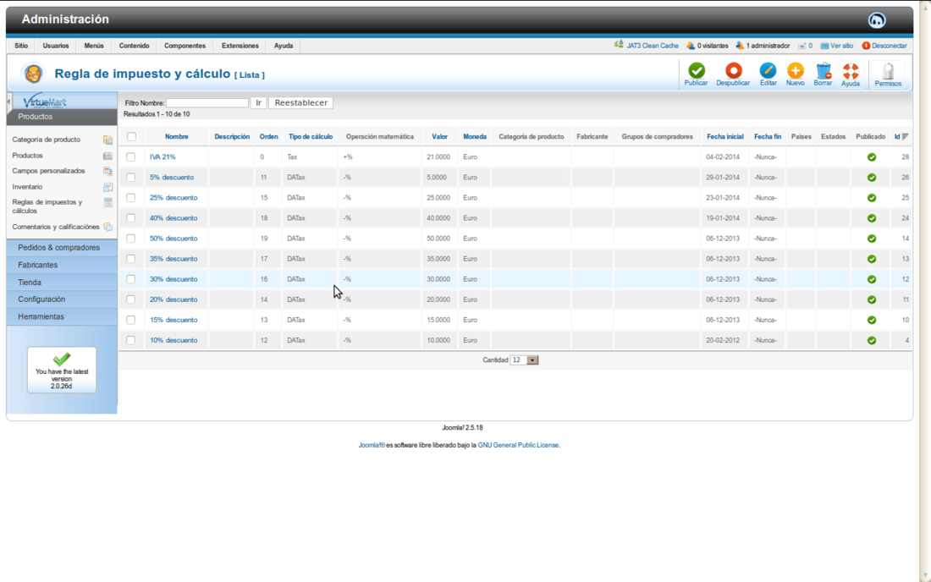Open the Ver sitio link

[x=837, y=46]
